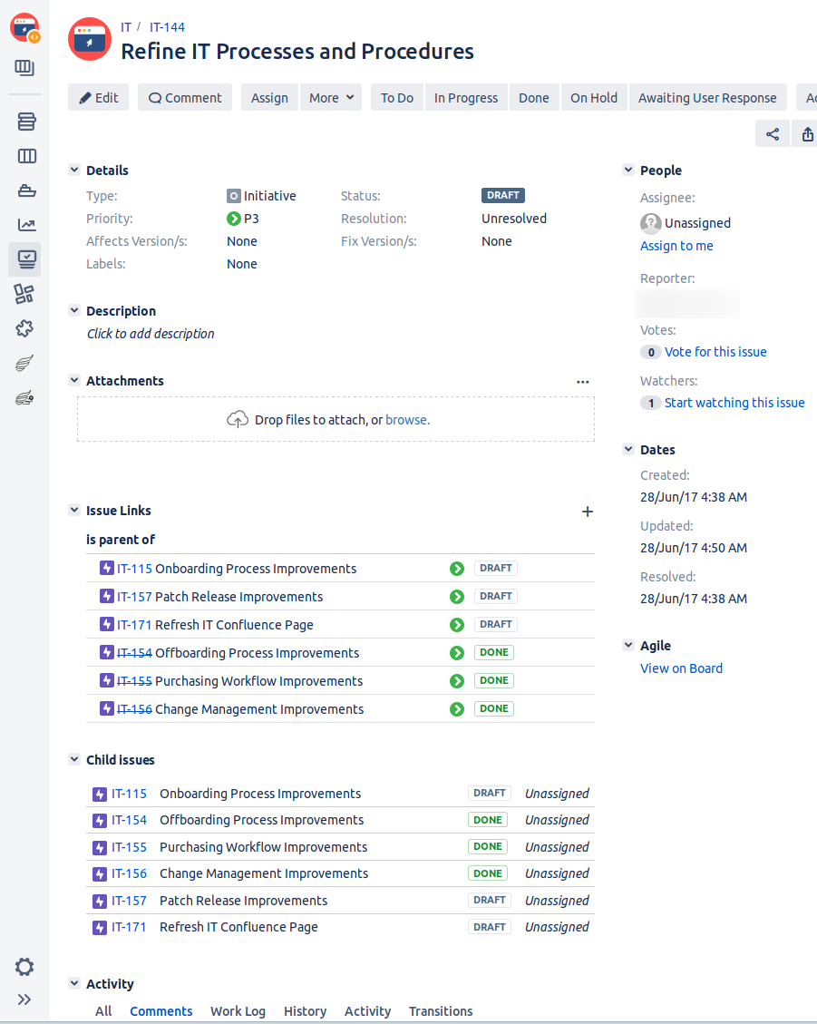Open the IT-157 Patch Release child issue

tap(129, 901)
